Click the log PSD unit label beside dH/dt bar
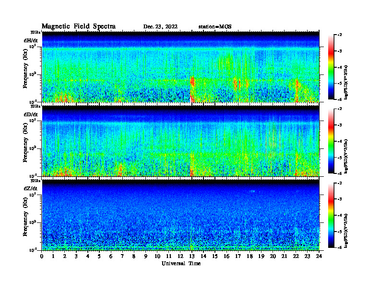Image resolution: width=380 pixels, height=294 pixels. (x=346, y=82)
